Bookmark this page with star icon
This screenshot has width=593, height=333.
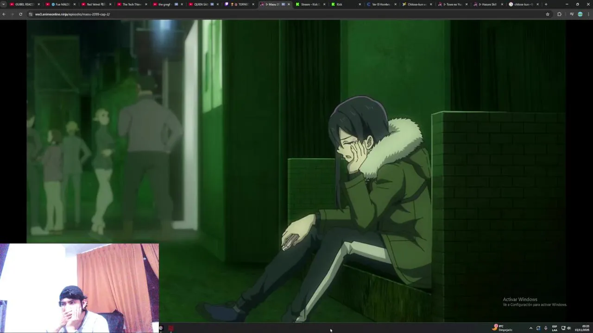pyautogui.click(x=548, y=14)
